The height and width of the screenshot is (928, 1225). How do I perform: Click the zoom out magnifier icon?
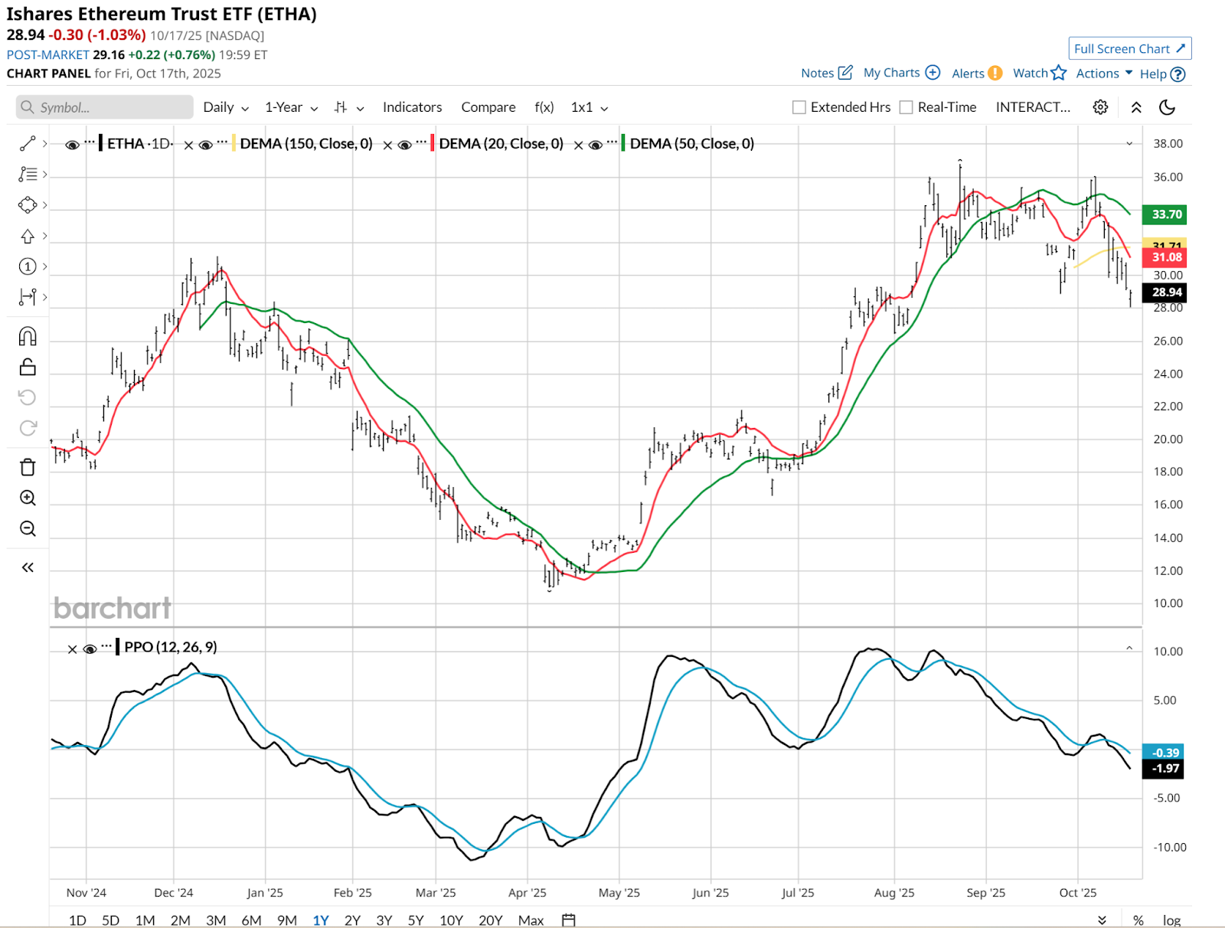coord(28,528)
